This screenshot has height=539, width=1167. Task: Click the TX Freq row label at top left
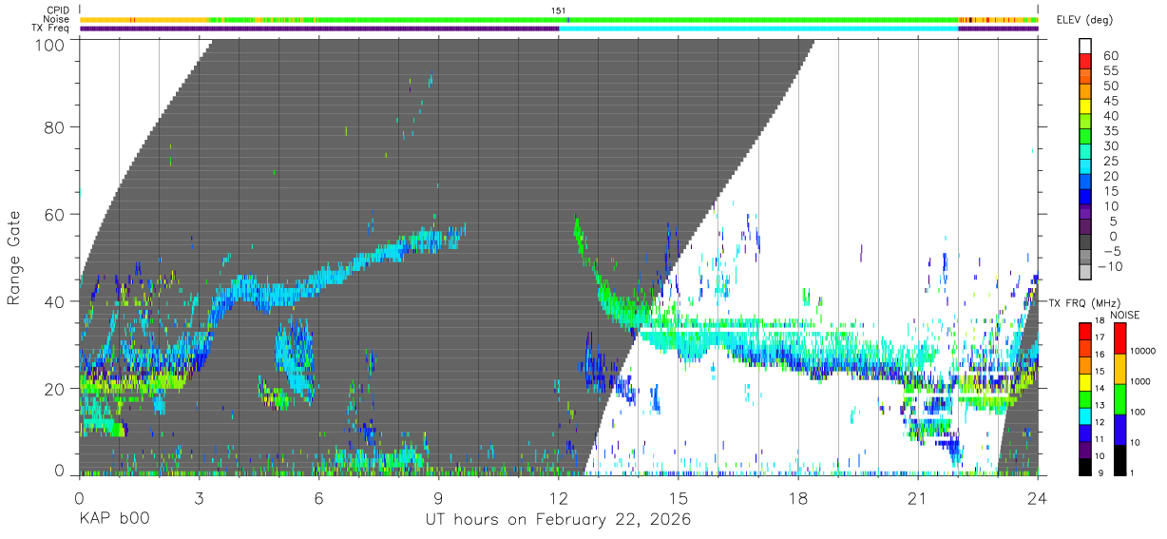[51, 29]
